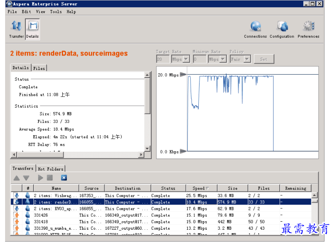Click user icon in 331426 row

(28, 215)
